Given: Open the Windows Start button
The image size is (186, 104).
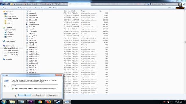Looking at the screenshot, I should (4, 102).
